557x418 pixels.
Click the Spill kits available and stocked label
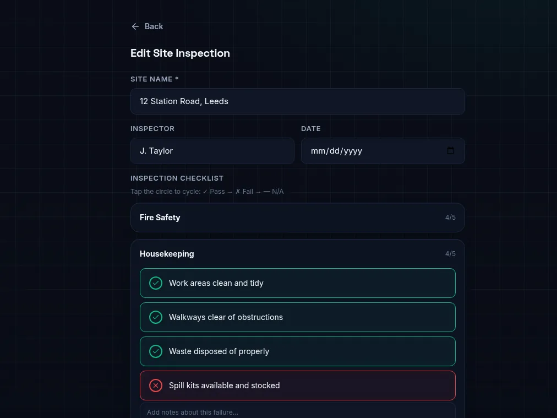click(225, 386)
